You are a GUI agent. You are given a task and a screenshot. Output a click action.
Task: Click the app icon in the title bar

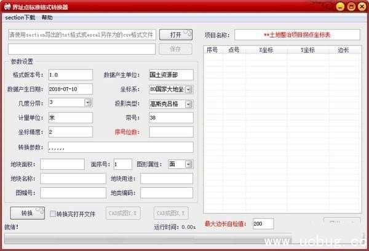click(7, 7)
